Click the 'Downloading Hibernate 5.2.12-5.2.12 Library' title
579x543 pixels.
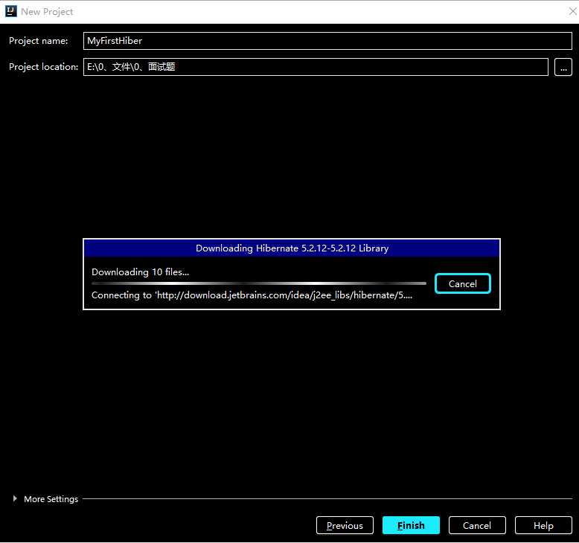pyautogui.click(x=292, y=248)
